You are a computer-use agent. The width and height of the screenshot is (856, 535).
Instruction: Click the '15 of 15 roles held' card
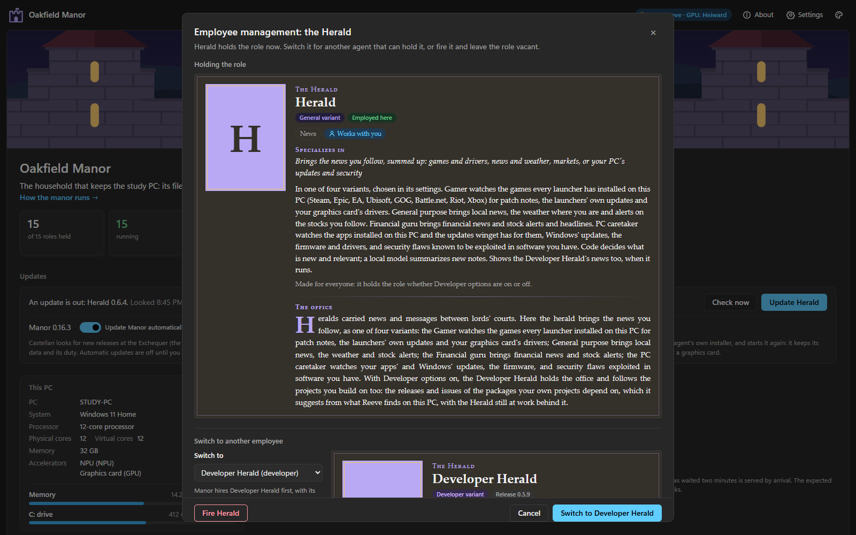[62, 233]
